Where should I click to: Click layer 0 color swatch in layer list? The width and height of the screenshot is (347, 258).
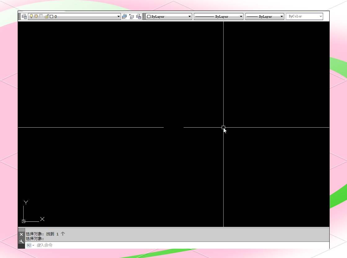coord(51,16)
